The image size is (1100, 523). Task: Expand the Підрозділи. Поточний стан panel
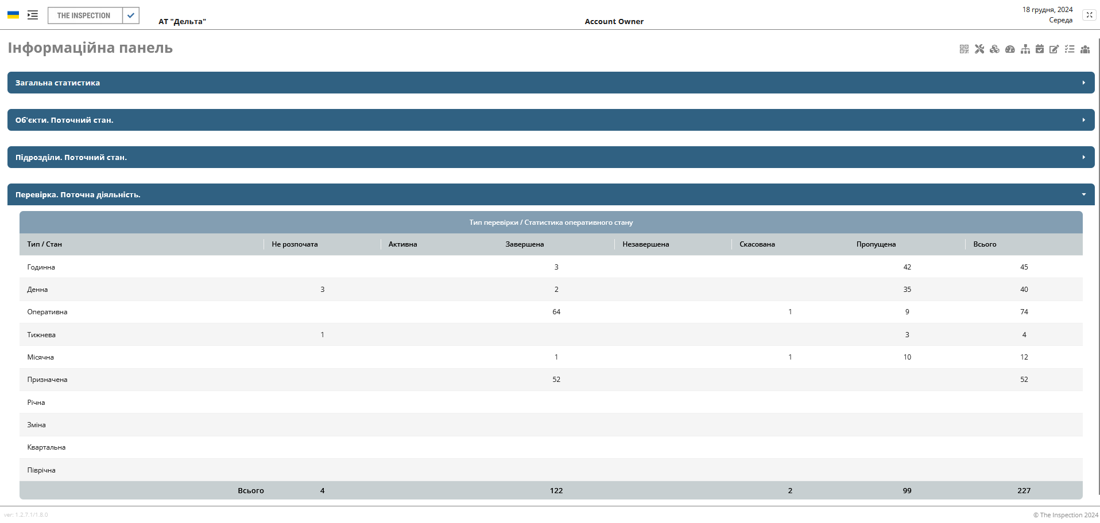(x=550, y=157)
